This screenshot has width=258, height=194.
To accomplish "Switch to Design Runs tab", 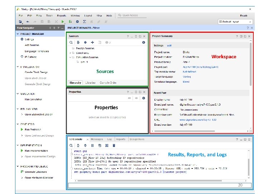I will (x=137, y=139).
